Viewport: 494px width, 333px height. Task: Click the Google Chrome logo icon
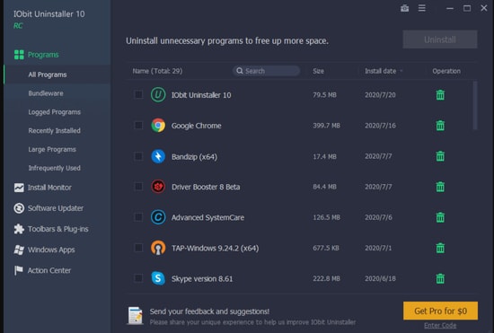158,126
